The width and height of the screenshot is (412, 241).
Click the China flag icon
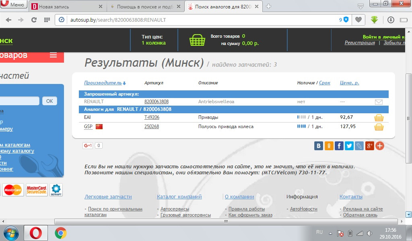point(99,127)
